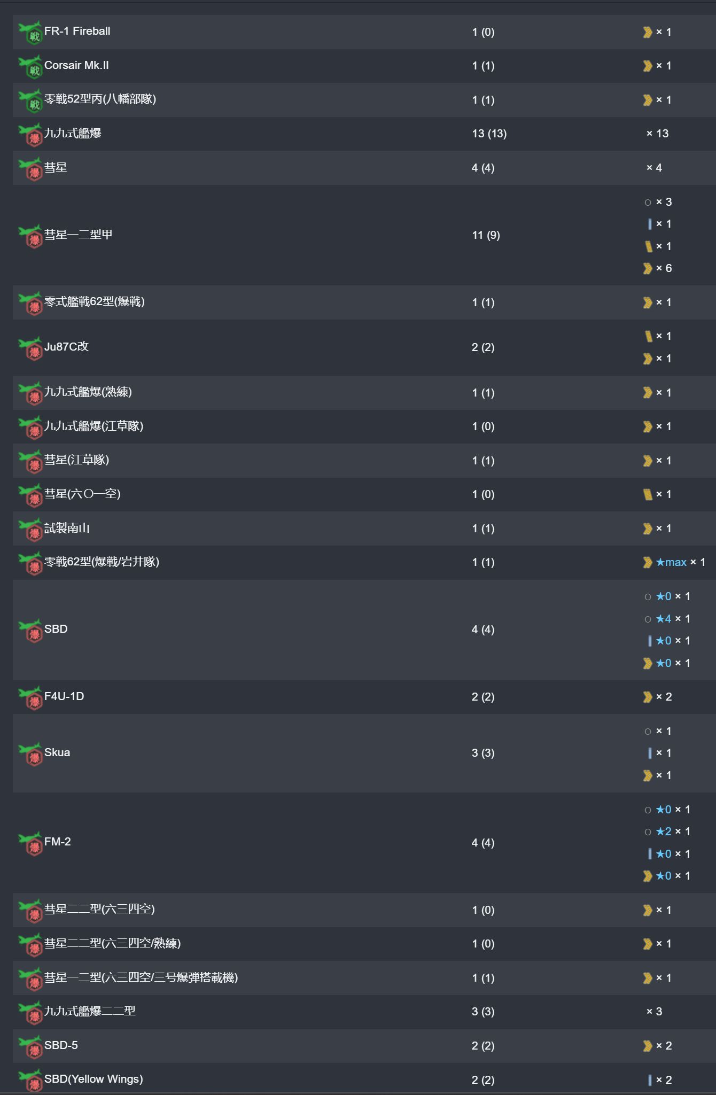Click the blue bar proficiency icon for SBD(Yellow Wings)
Screen dimensions: 716x1095
[x=650, y=1080]
